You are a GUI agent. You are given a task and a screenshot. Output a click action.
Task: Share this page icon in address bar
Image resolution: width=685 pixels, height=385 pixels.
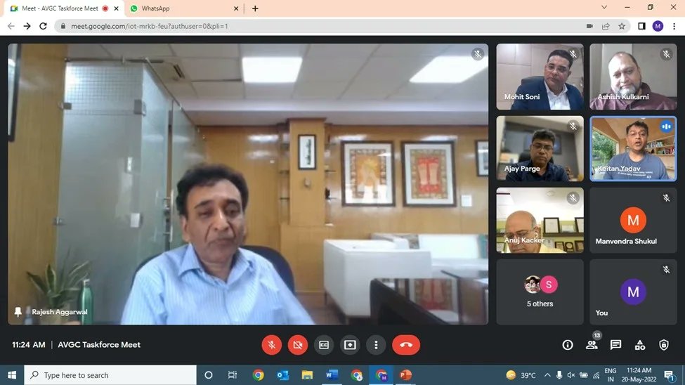[x=606, y=26]
